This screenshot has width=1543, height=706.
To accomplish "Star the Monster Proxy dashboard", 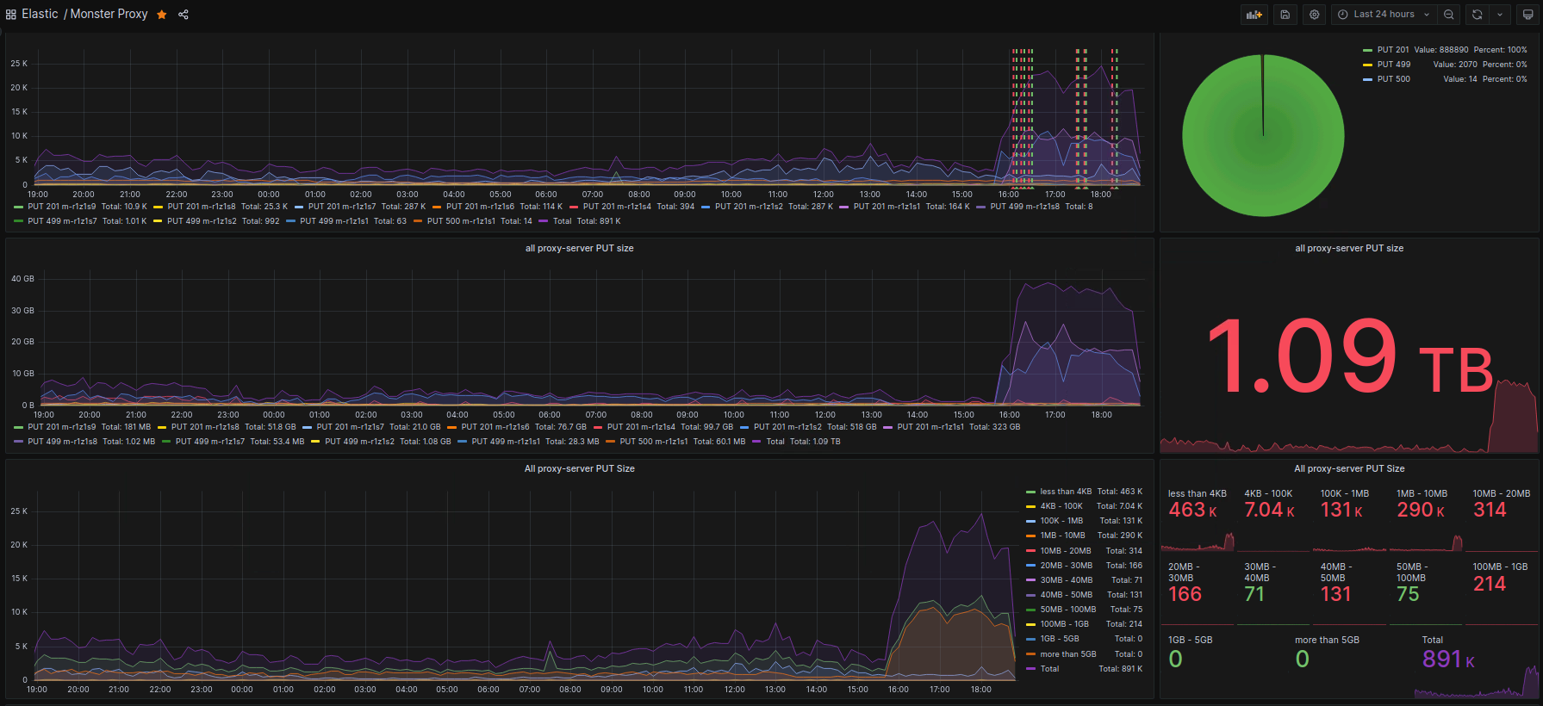I will pos(162,15).
